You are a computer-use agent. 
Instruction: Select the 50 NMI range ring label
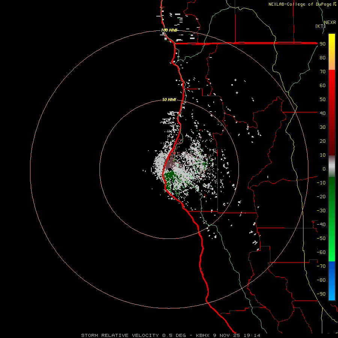click(169, 100)
